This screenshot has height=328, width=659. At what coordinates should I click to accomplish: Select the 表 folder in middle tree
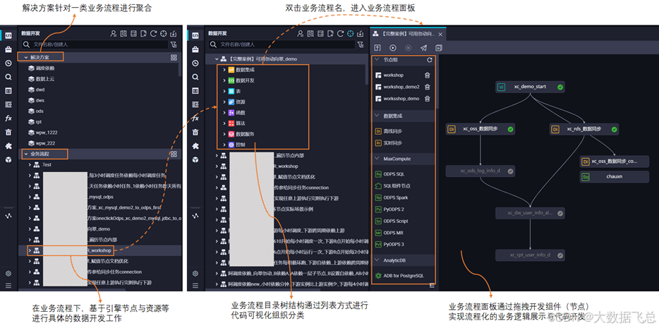[x=234, y=91]
